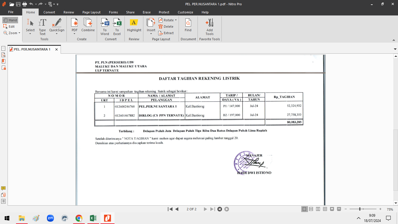Click the cursor selection icon in quick access toolbar

50,4
